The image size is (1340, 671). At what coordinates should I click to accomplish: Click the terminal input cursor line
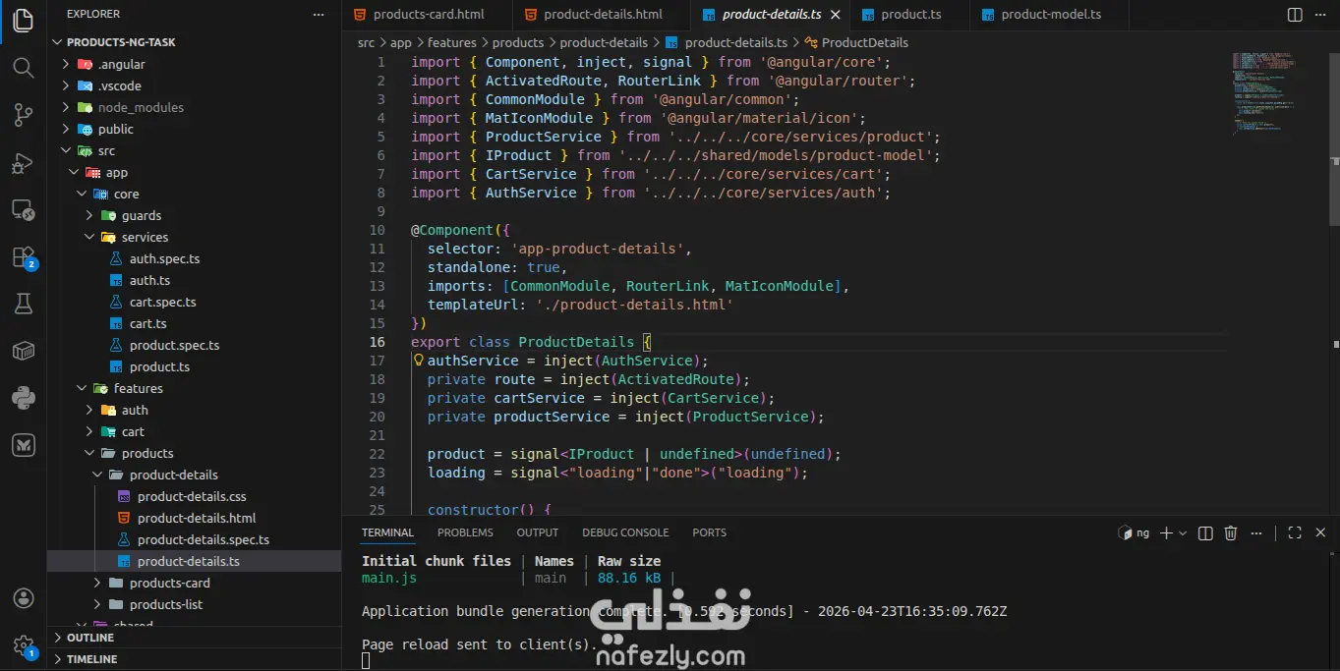click(x=366, y=661)
